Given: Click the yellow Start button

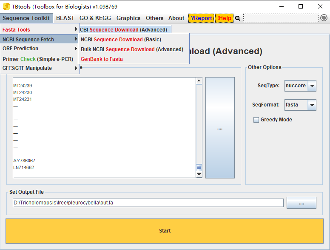Looking at the screenshot, I should coord(165,231).
